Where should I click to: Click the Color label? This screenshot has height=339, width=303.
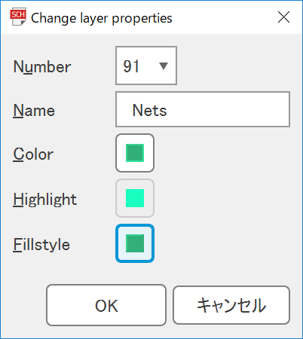33,154
